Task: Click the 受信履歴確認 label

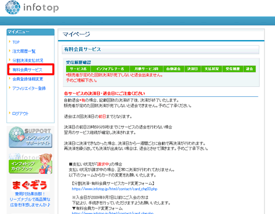Action: click(79, 62)
